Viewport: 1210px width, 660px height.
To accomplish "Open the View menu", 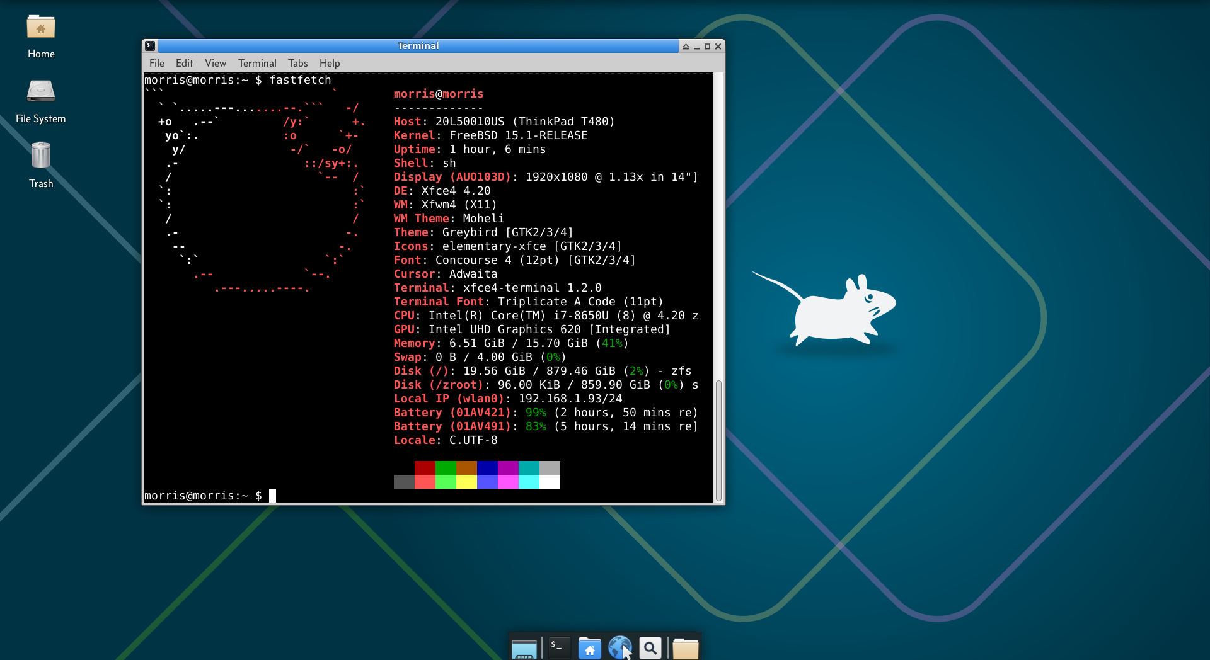I will coord(216,63).
